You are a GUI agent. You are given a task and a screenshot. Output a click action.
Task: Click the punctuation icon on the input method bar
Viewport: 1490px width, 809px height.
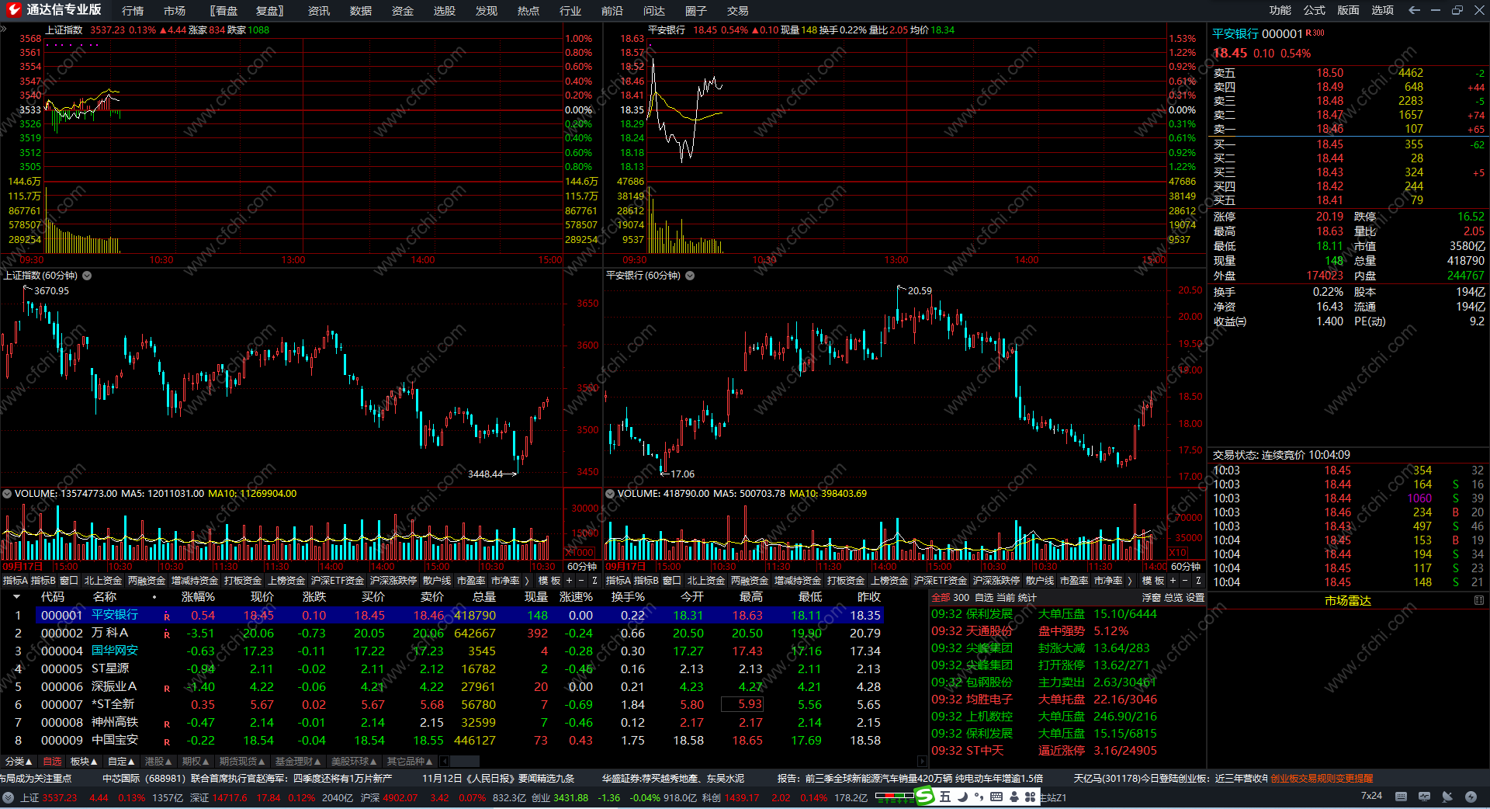(979, 797)
